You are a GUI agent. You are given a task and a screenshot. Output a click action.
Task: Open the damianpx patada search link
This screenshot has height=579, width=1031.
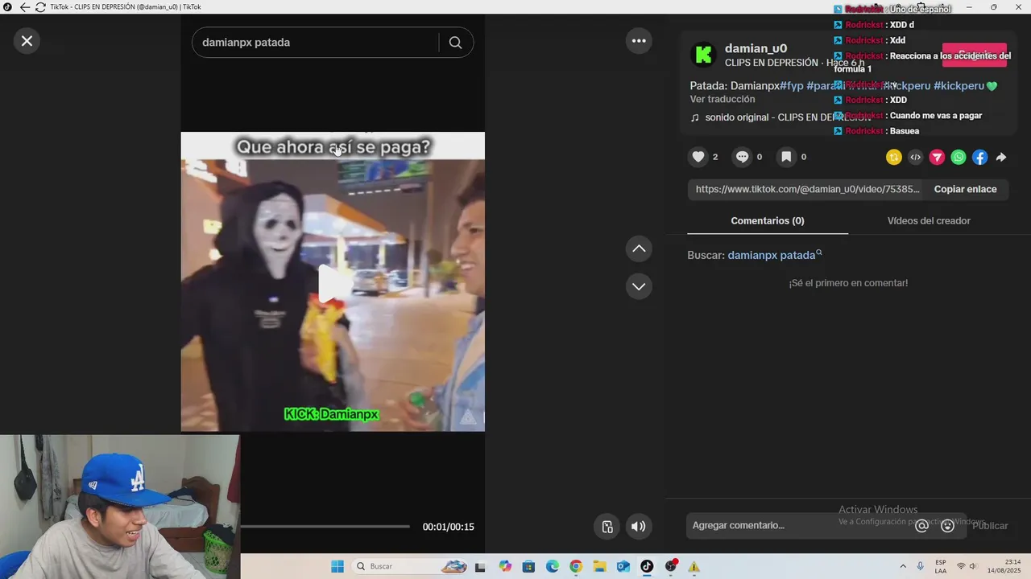(x=774, y=255)
